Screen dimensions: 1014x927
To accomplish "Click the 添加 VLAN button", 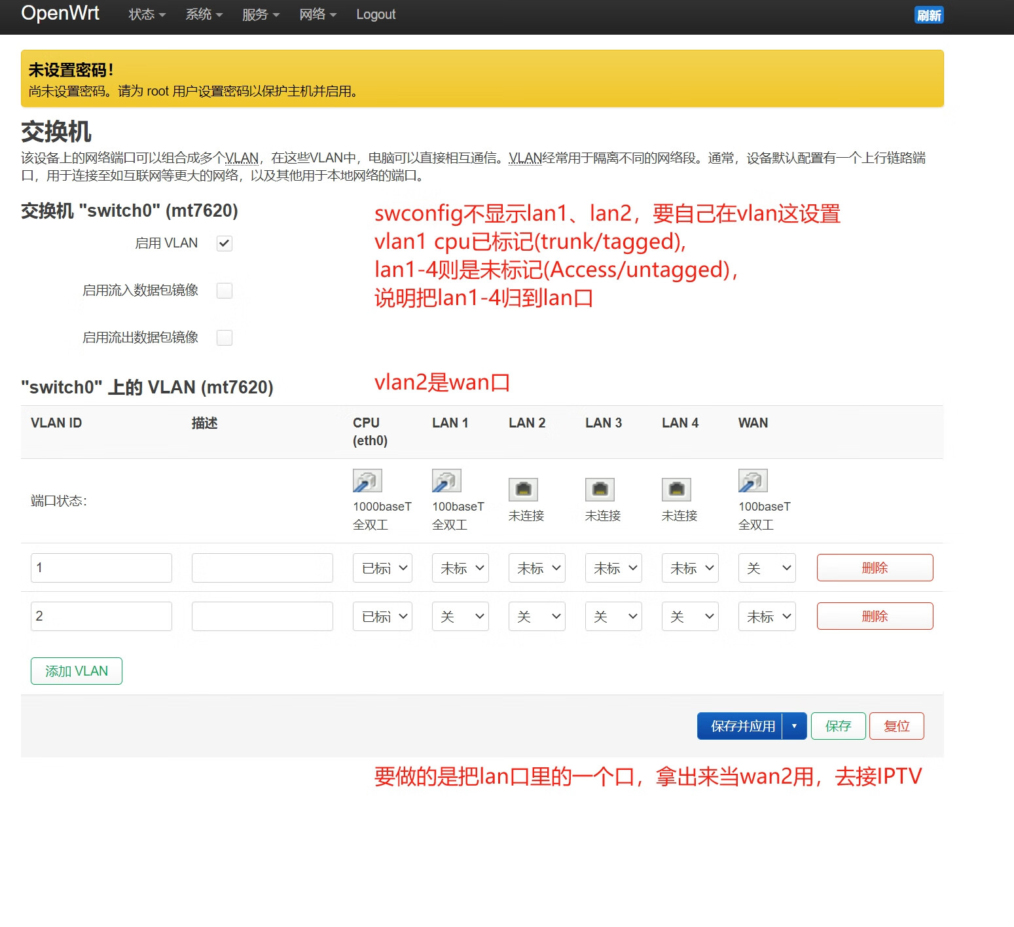I will (76, 670).
